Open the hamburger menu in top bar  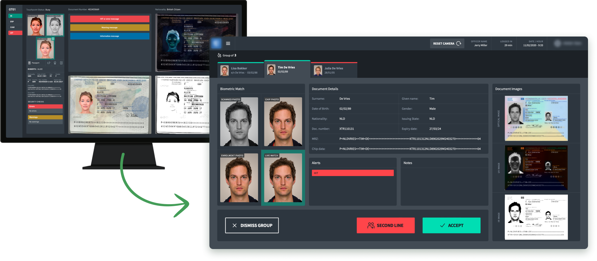(x=228, y=43)
